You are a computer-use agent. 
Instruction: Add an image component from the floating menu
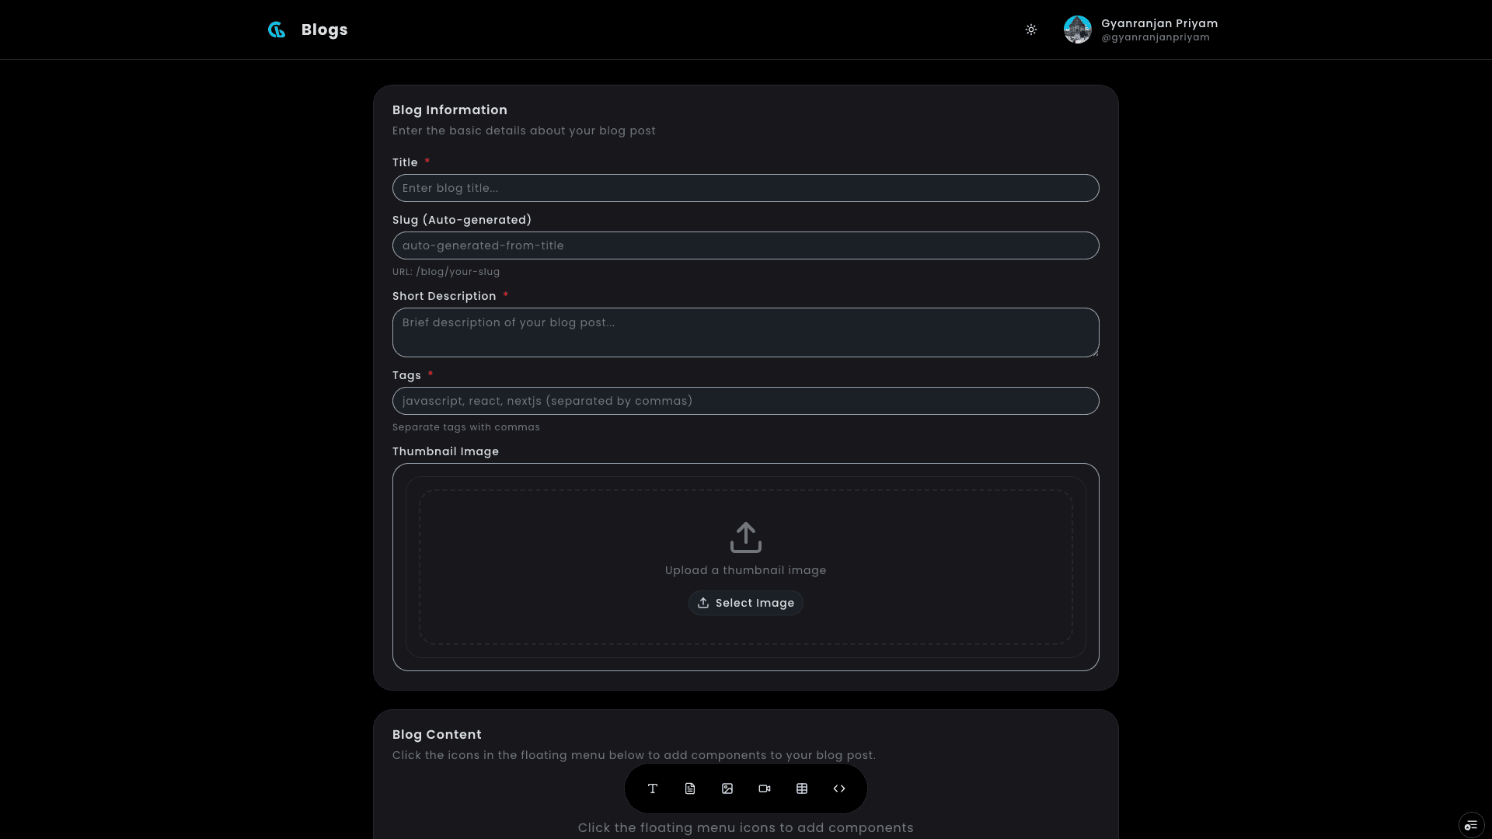click(727, 789)
